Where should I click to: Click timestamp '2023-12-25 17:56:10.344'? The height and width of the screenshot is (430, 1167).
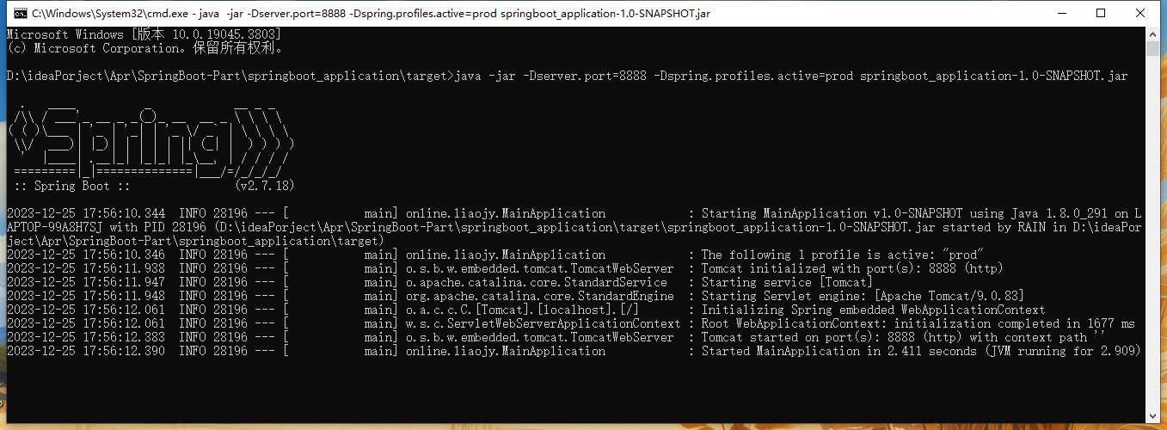[x=86, y=213]
